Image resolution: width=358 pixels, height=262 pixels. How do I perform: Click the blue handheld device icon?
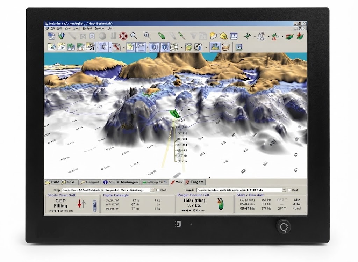pyautogui.click(x=94, y=206)
